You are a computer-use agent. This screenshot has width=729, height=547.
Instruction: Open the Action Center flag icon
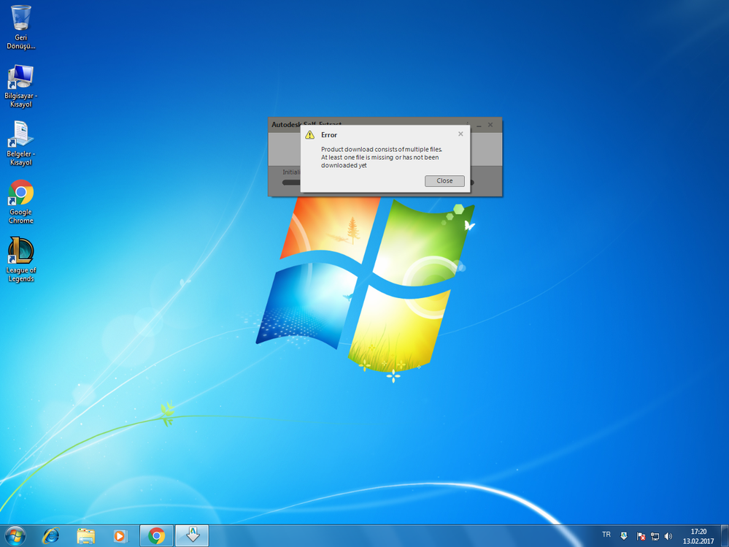pos(641,536)
